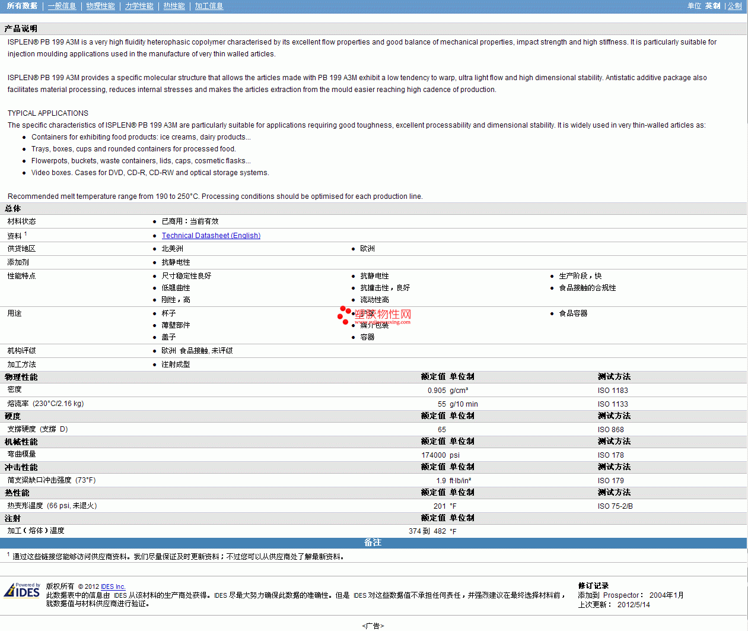Follow the IDES Inc. copyright link
The image size is (748, 631).
pyautogui.click(x=113, y=587)
